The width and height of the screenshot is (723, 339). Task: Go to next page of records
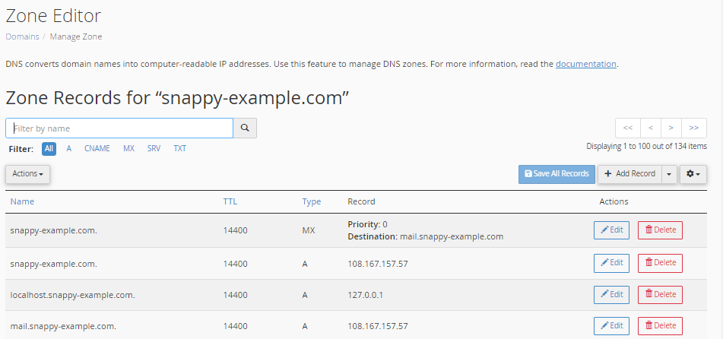pos(671,128)
